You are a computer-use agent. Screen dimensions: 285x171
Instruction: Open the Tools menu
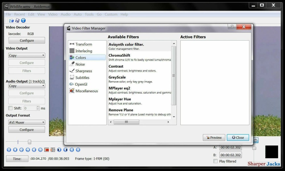pyautogui.click(x=89, y=14)
